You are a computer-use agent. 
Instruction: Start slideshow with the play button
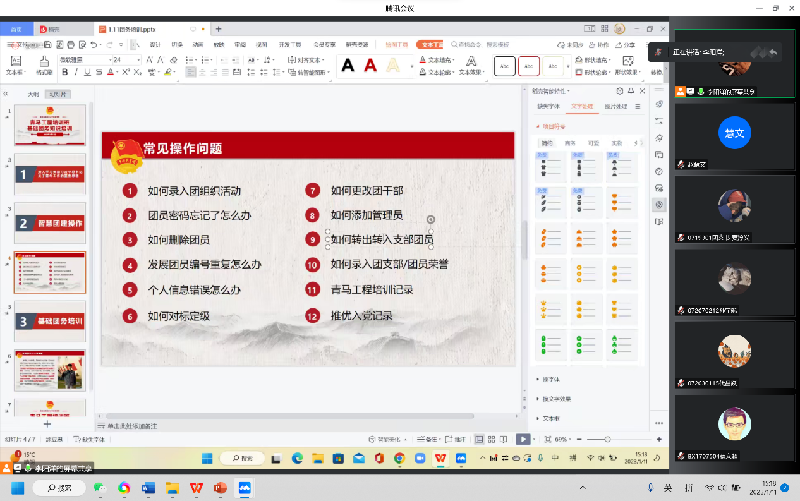(523, 439)
